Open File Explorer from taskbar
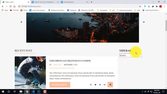 coord(21,92)
